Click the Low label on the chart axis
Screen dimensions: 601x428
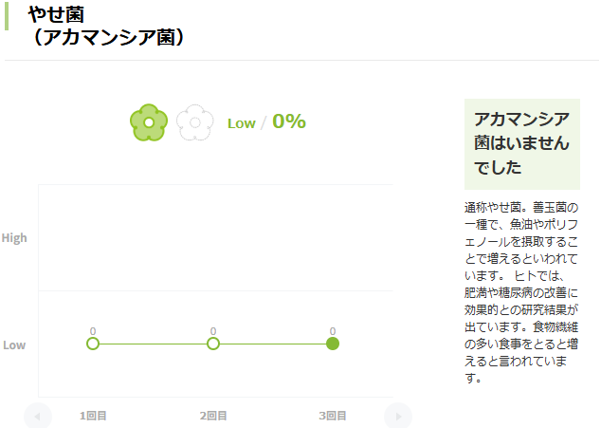point(14,345)
